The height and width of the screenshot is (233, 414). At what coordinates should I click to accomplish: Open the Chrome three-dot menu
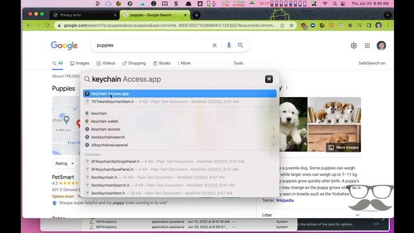pos(387,25)
